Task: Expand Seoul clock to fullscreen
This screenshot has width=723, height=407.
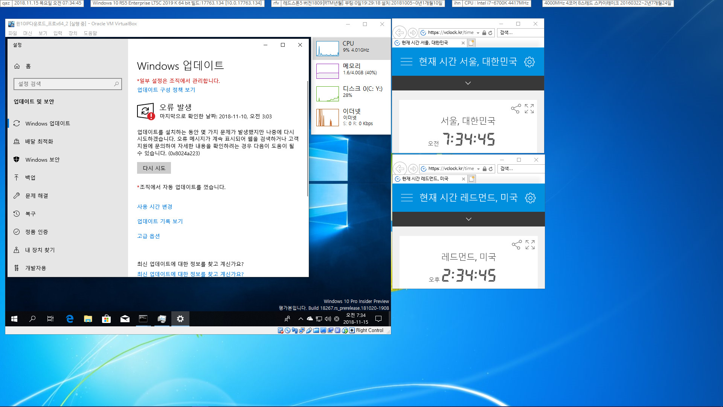Action: [529, 109]
